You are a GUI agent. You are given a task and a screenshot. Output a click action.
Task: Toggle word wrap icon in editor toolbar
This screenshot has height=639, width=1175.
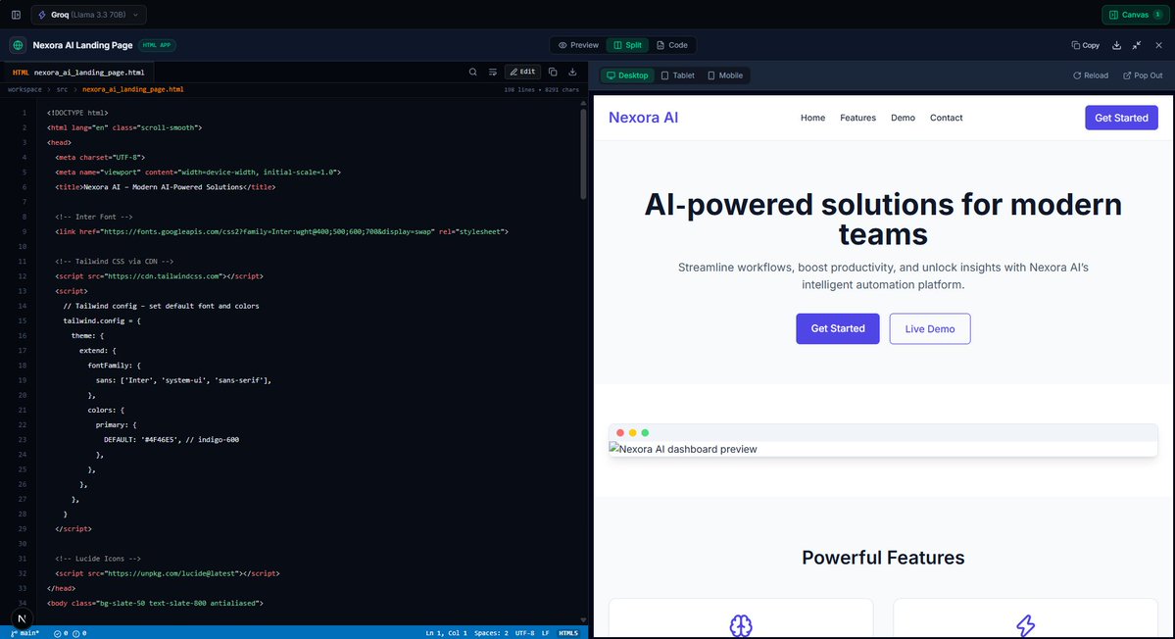(492, 72)
